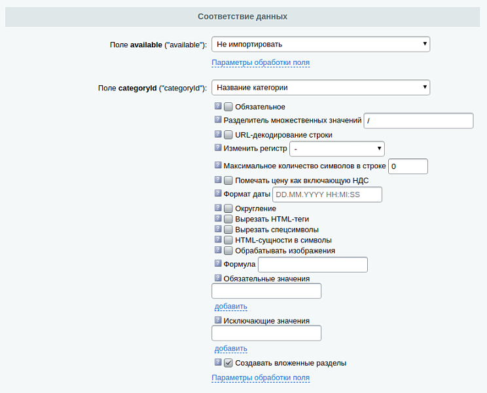Enable the Обязательное checkbox
Viewport: 487px width, 393px height.
point(228,107)
